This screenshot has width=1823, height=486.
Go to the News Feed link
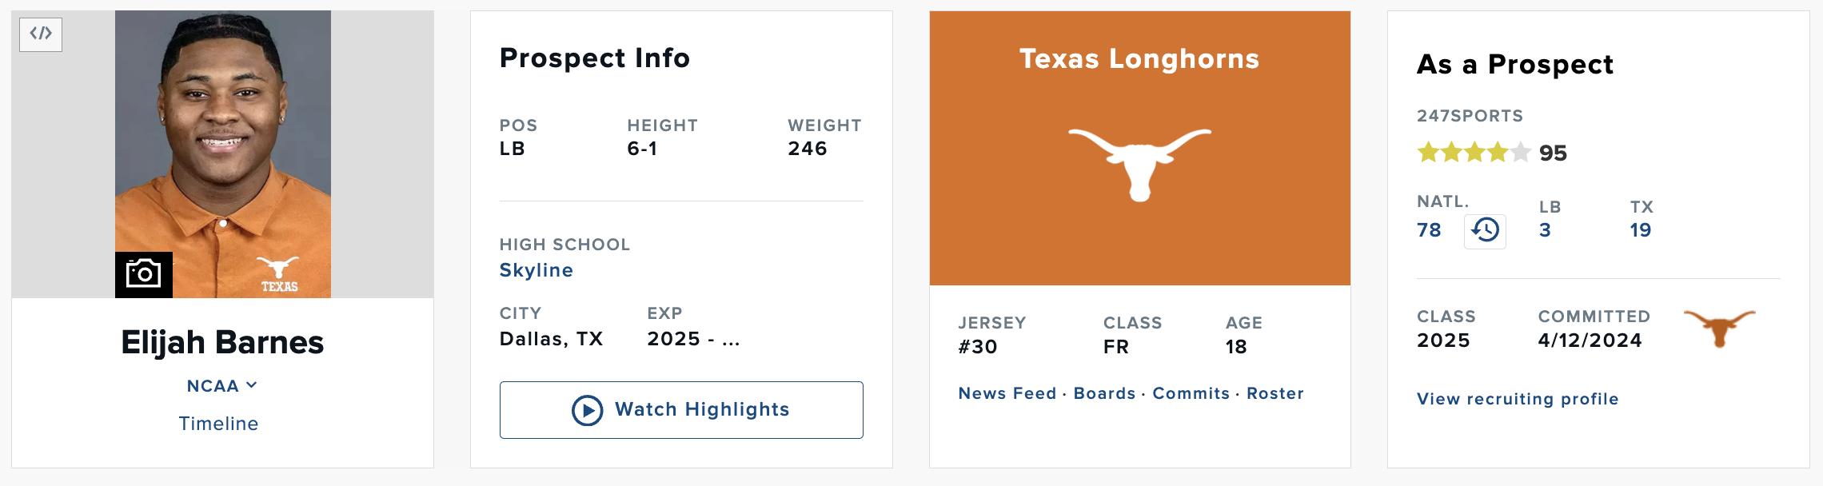pyautogui.click(x=1007, y=393)
